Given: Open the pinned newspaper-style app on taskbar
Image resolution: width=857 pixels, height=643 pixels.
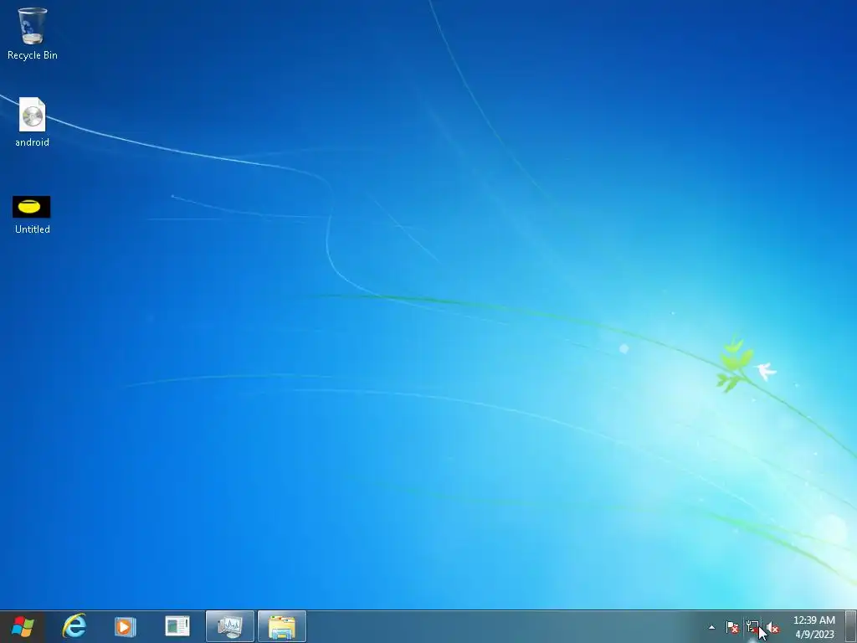Looking at the screenshot, I should pos(177,626).
